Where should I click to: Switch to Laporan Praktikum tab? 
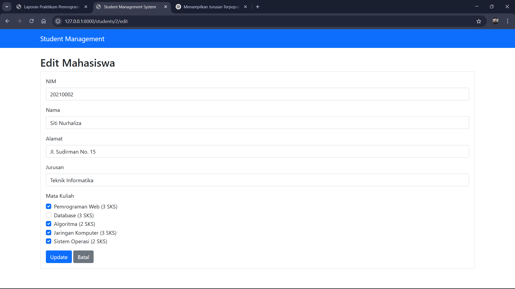click(x=51, y=7)
